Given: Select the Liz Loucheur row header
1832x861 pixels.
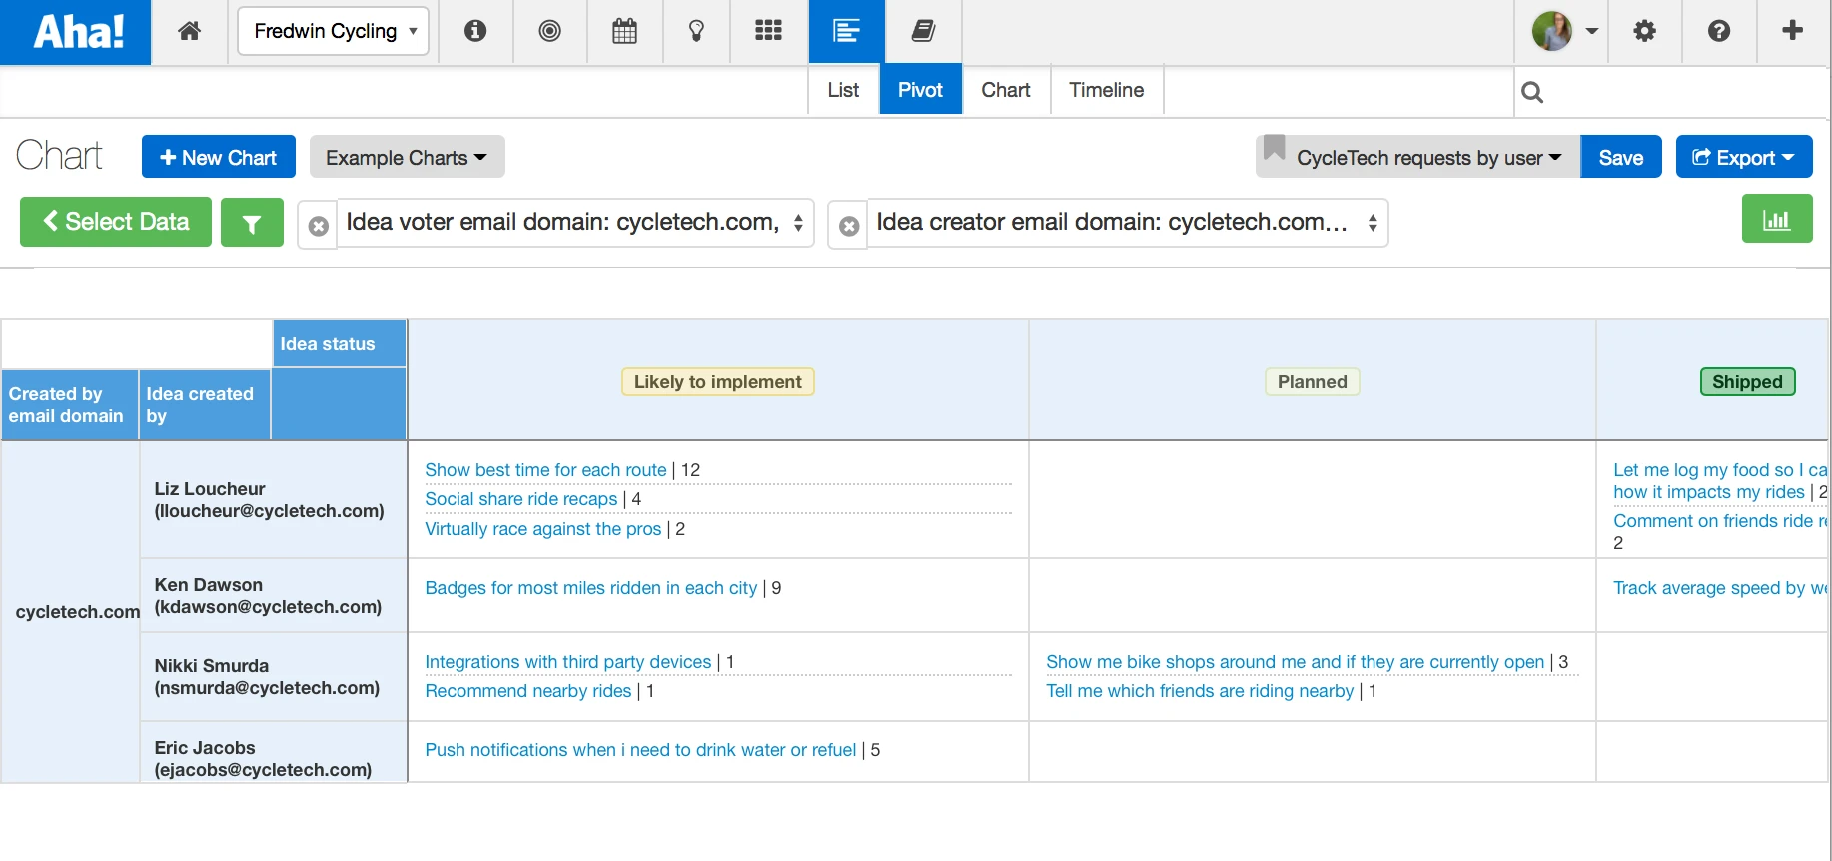Looking at the screenshot, I should (274, 500).
